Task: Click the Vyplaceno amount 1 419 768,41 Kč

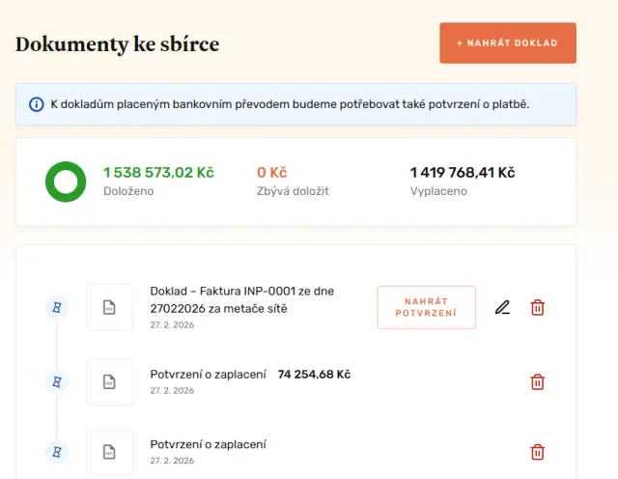Action: tap(462, 173)
